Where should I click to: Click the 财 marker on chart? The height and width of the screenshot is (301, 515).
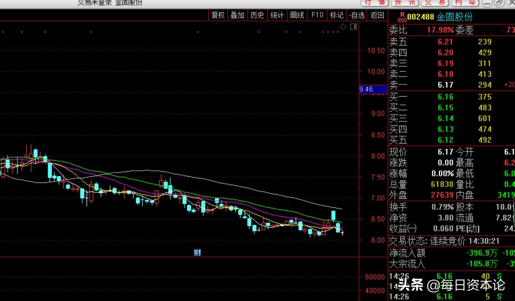(197, 252)
